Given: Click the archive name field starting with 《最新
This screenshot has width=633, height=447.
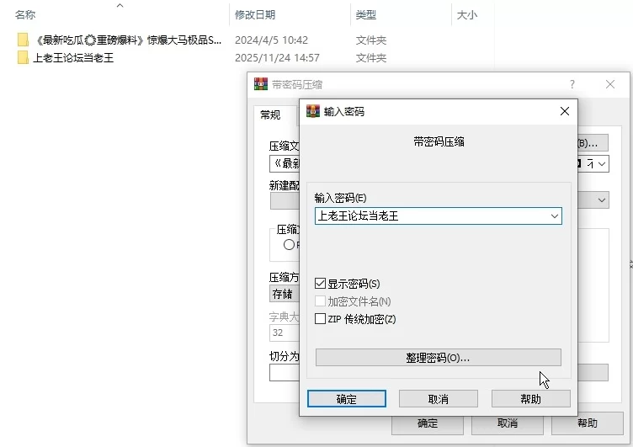Looking at the screenshot, I should 285,164.
